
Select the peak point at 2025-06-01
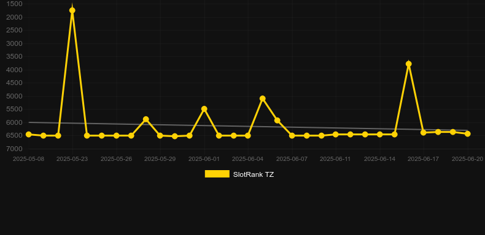pyautogui.click(x=204, y=109)
